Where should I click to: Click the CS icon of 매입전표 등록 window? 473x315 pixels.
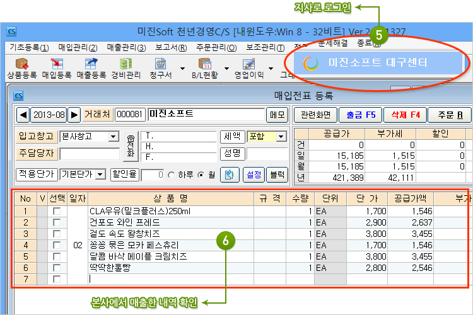(18, 96)
